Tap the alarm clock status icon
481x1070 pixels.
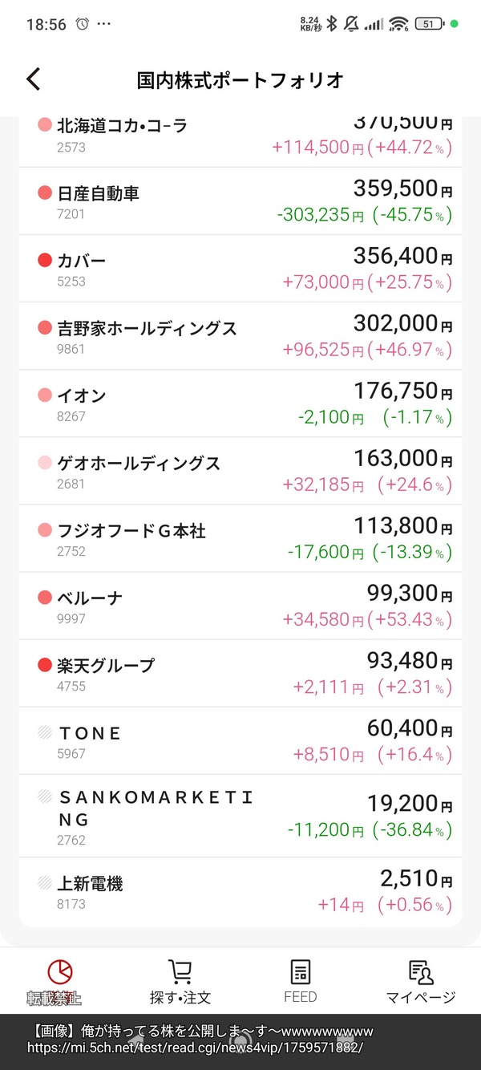[83, 24]
